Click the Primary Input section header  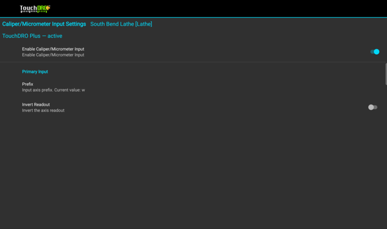pos(35,72)
